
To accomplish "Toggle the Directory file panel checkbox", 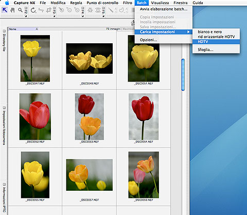I will pyautogui.click(x=4, y=31).
